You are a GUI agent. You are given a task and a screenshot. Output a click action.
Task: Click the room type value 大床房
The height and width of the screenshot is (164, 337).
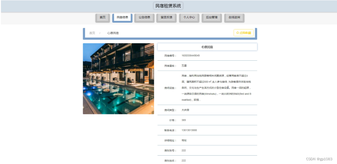click(185, 110)
